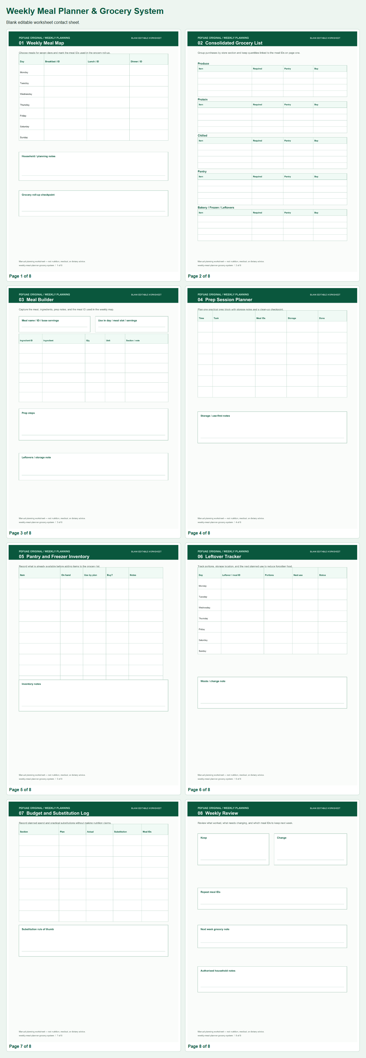Screen dimensions: 366x1058
Task: Click the 'Household / planning notes' box
Action: (x=93, y=166)
